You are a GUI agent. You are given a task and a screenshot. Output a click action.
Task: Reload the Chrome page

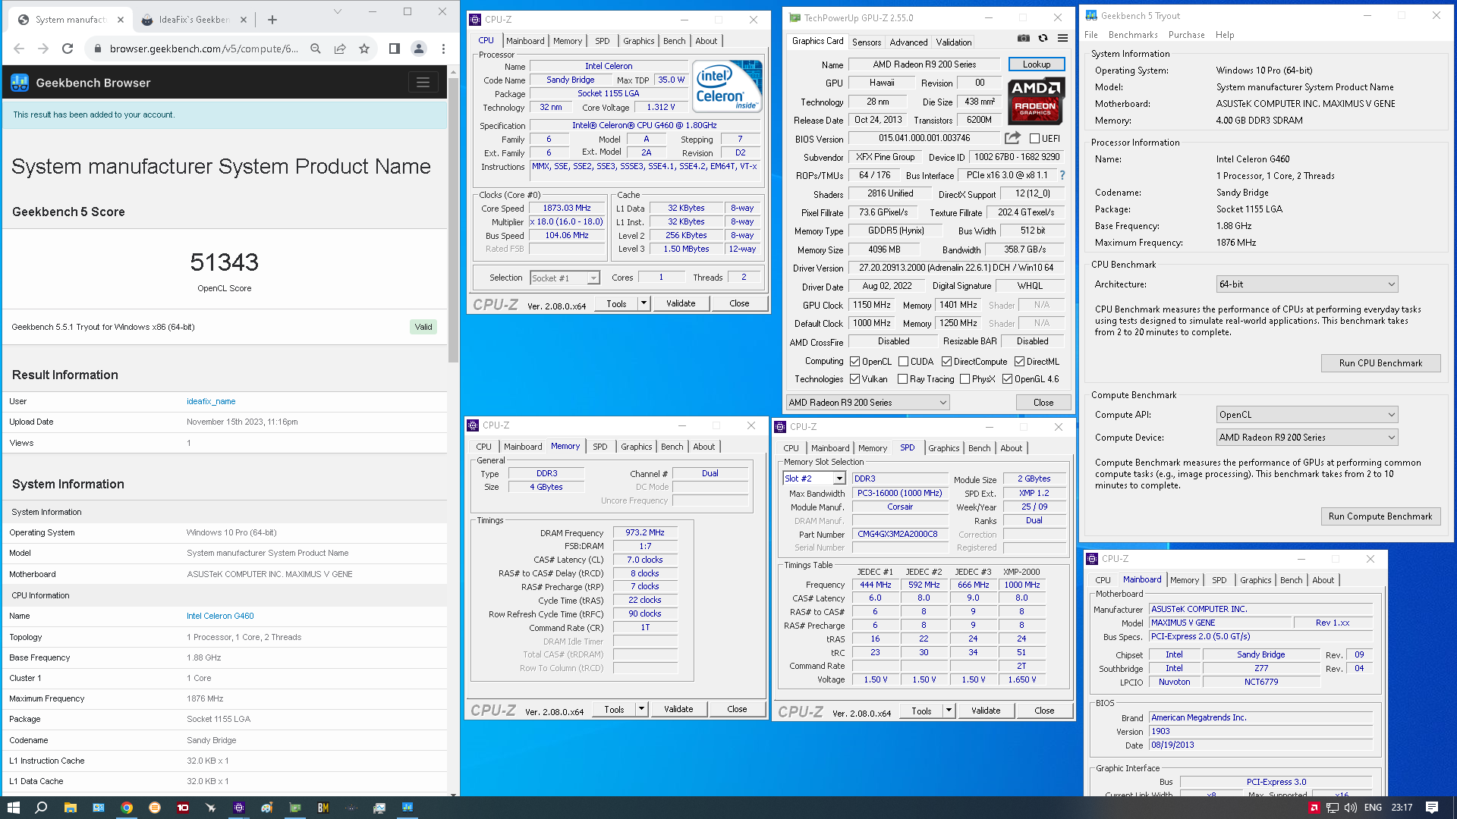pos(68,49)
